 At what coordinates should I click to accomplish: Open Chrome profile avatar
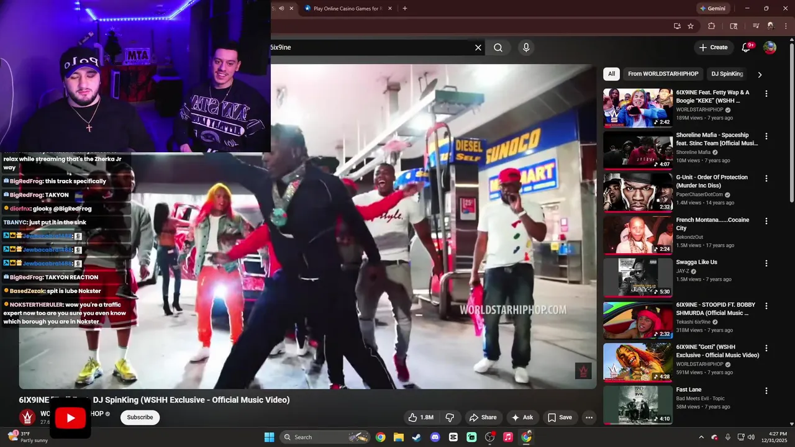pyautogui.click(x=771, y=26)
